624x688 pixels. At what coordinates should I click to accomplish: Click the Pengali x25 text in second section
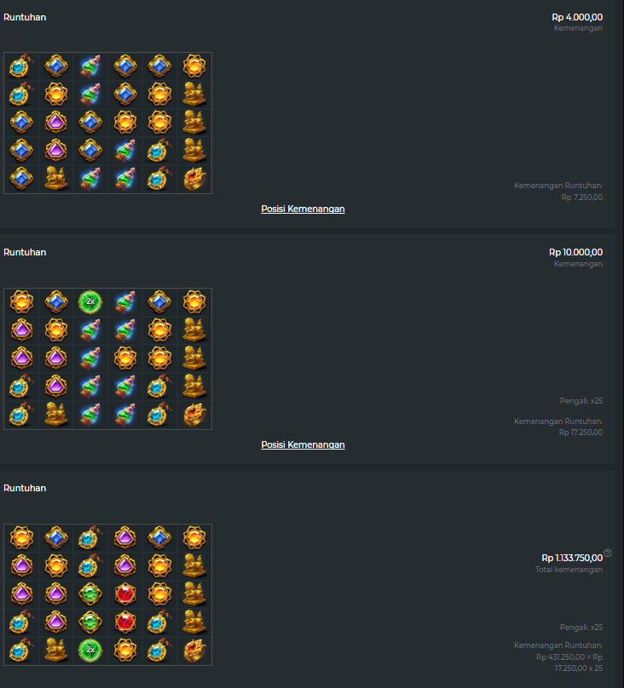[581, 401]
